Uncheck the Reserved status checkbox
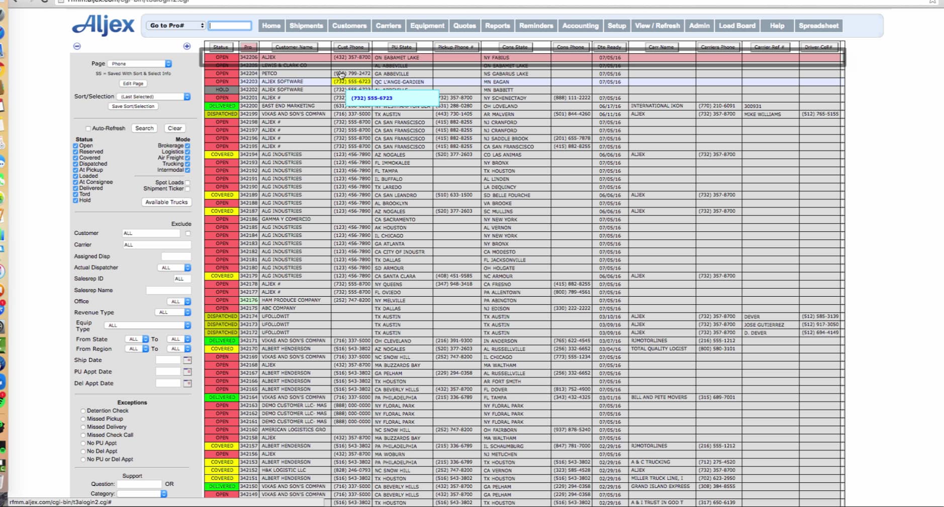 point(75,152)
